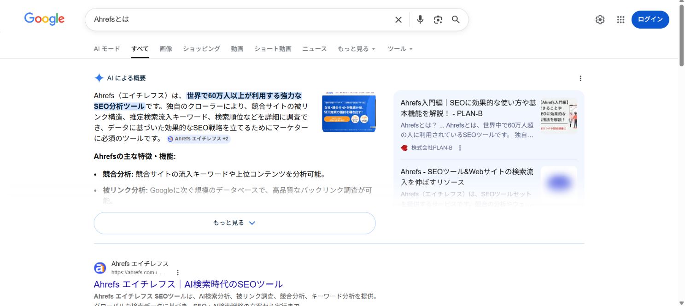This screenshot has width=685, height=306.
Task: Open the Google apps grid
Action: pos(621,19)
